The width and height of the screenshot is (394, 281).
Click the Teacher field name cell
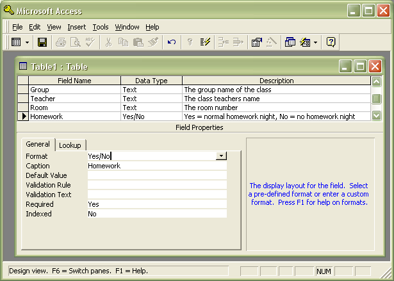point(74,99)
